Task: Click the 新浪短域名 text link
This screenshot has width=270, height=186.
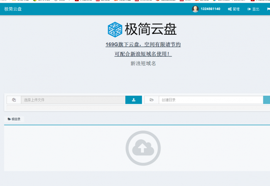Action: coord(143,63)
